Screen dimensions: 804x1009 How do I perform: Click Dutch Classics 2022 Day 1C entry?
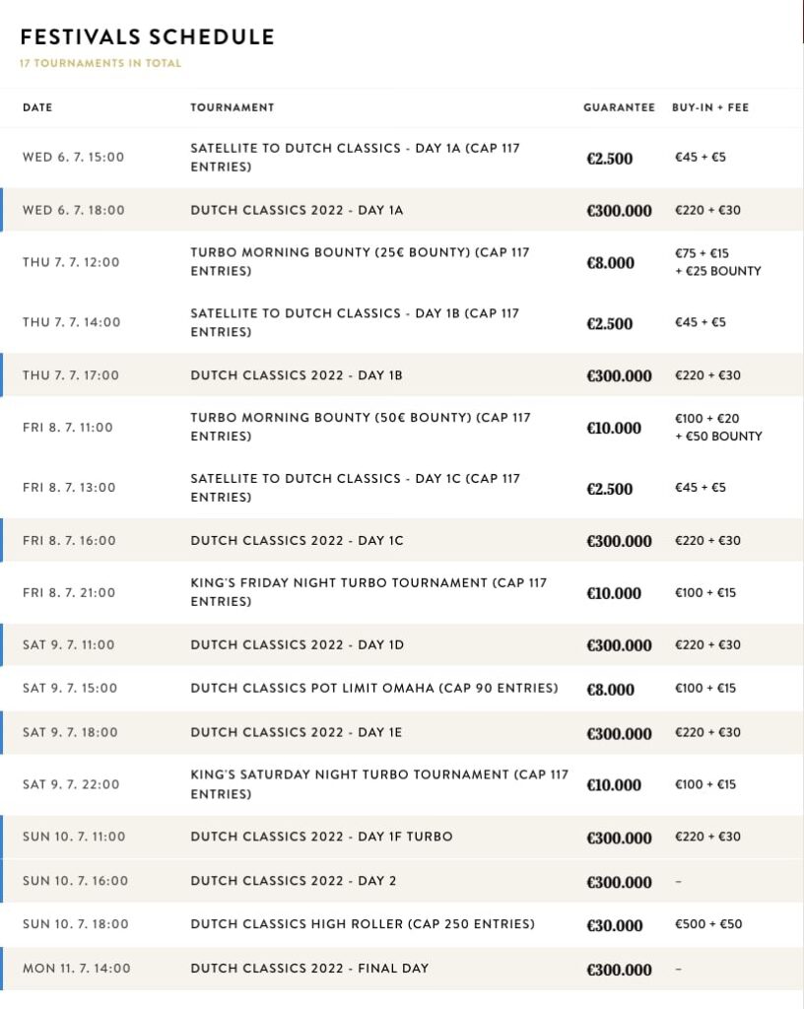[x=297, y=541]
